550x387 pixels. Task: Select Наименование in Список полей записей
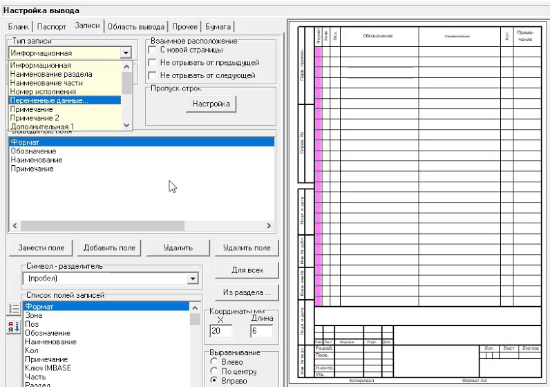click(x=106, y=341)
